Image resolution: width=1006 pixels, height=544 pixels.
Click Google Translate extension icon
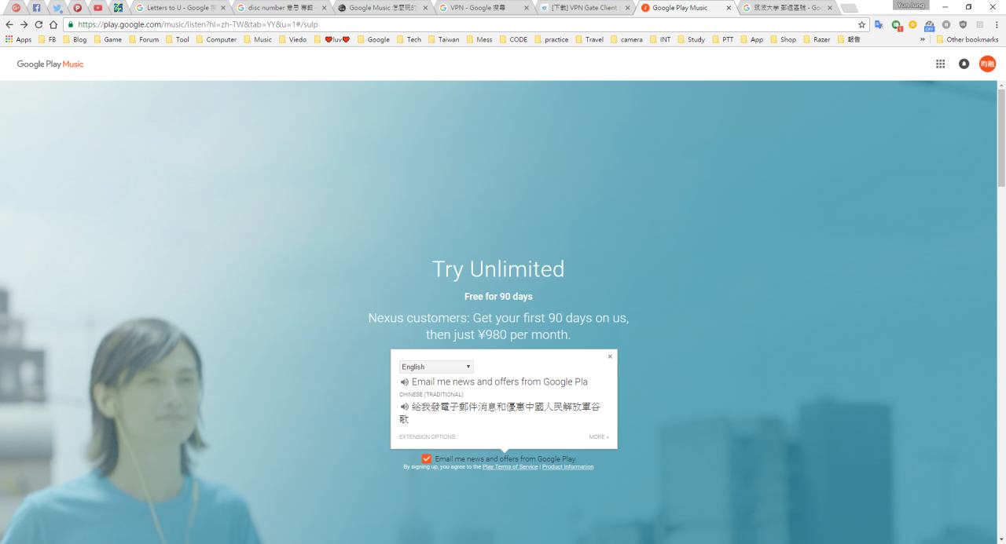(879, 24)
